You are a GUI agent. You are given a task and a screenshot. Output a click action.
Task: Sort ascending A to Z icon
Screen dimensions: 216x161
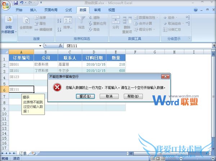(x=59, y=21)
